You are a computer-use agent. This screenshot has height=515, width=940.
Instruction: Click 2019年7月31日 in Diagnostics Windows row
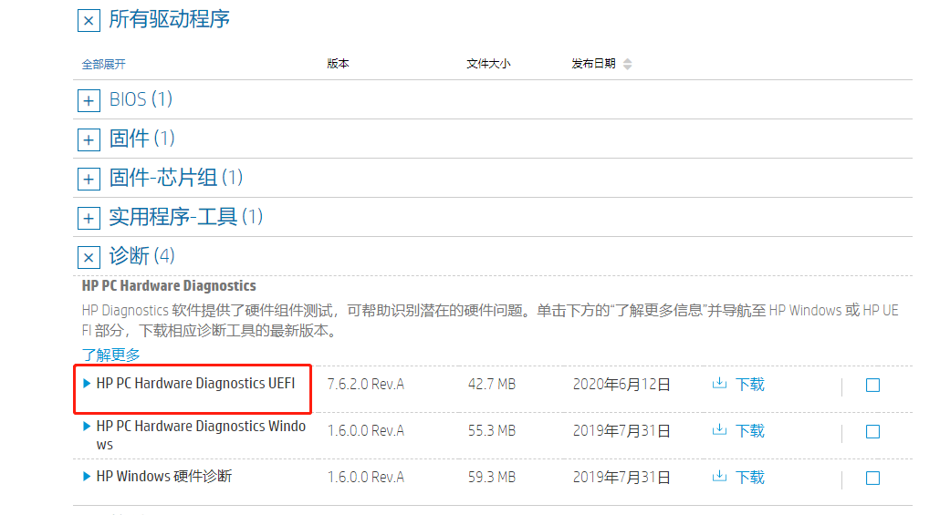621,431
